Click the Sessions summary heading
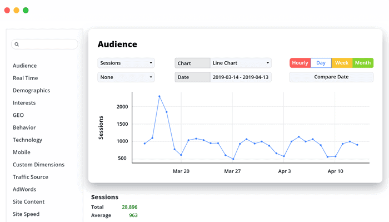Image resolution: width=389 pixels, height=222 pixels. [x=104, y=197]
